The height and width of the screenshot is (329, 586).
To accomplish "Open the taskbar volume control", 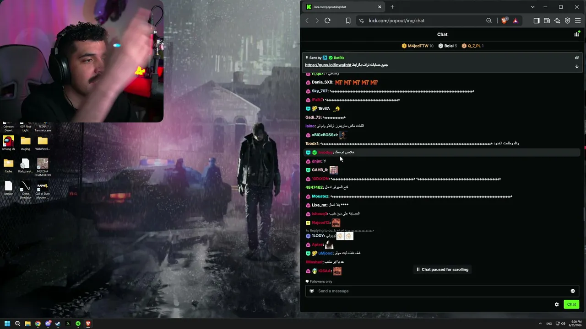I will 563,324.
